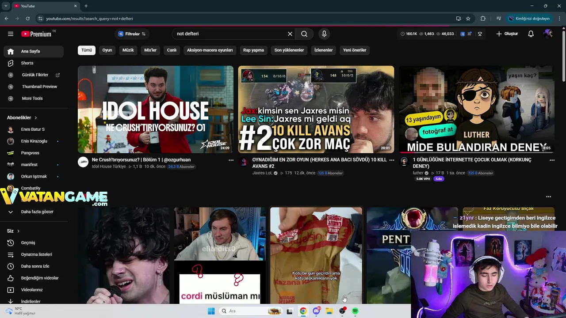566x318 pixels.
Task: Click the Oluştur create button
Action: click(x=507, y=34)
